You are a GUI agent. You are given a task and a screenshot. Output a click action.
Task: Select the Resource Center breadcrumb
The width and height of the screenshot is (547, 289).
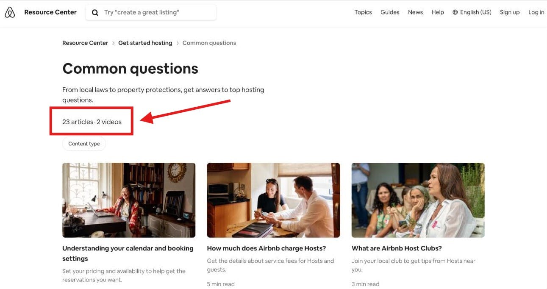85,43
